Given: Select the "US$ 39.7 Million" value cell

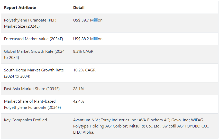Looking at the screenshot, I should click(88, 20).
